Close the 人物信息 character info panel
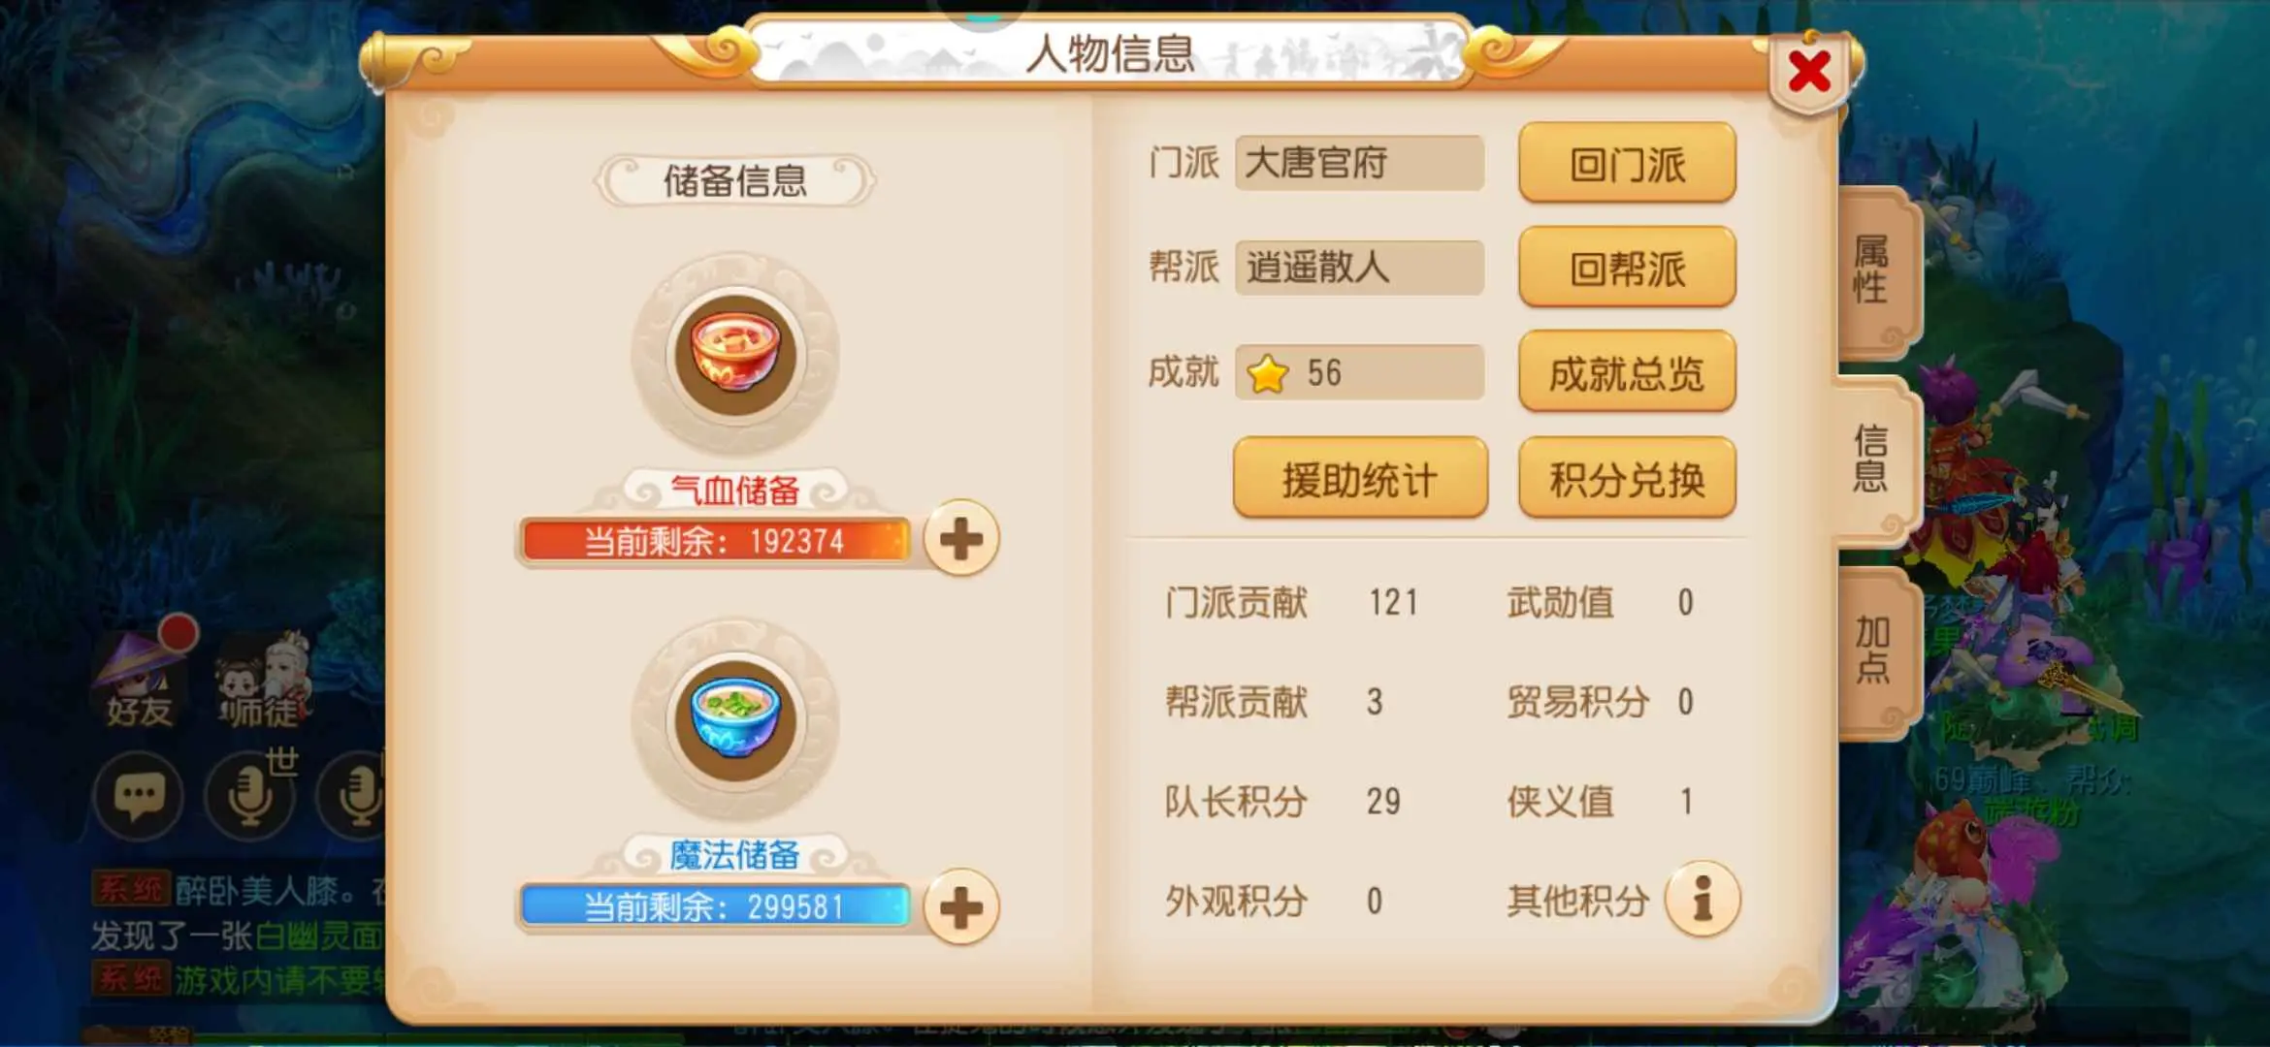Image resolution: width=2270 pixels, height=1047 pixels. (1809, 71)
